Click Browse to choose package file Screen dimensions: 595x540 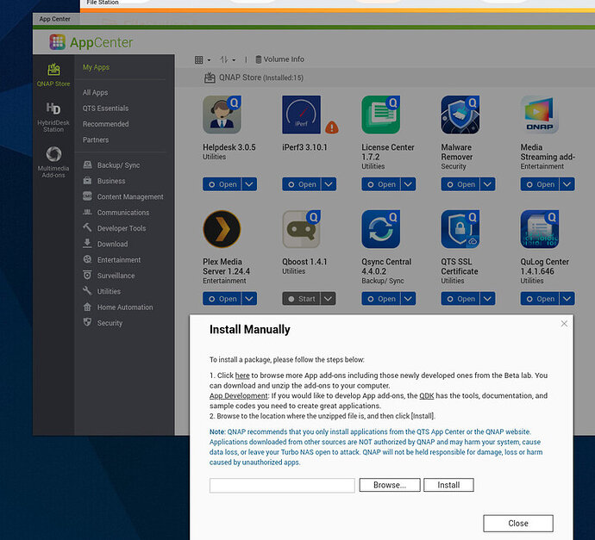point(390,485)
